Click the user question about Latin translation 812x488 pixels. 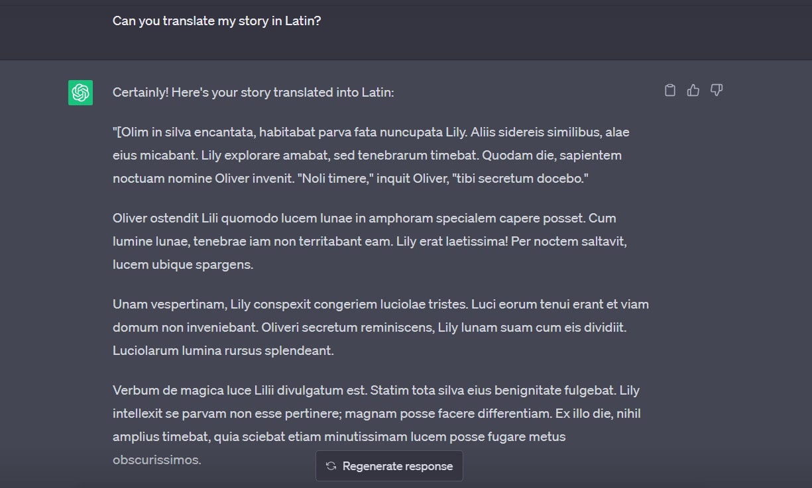[x=217, y=21]
